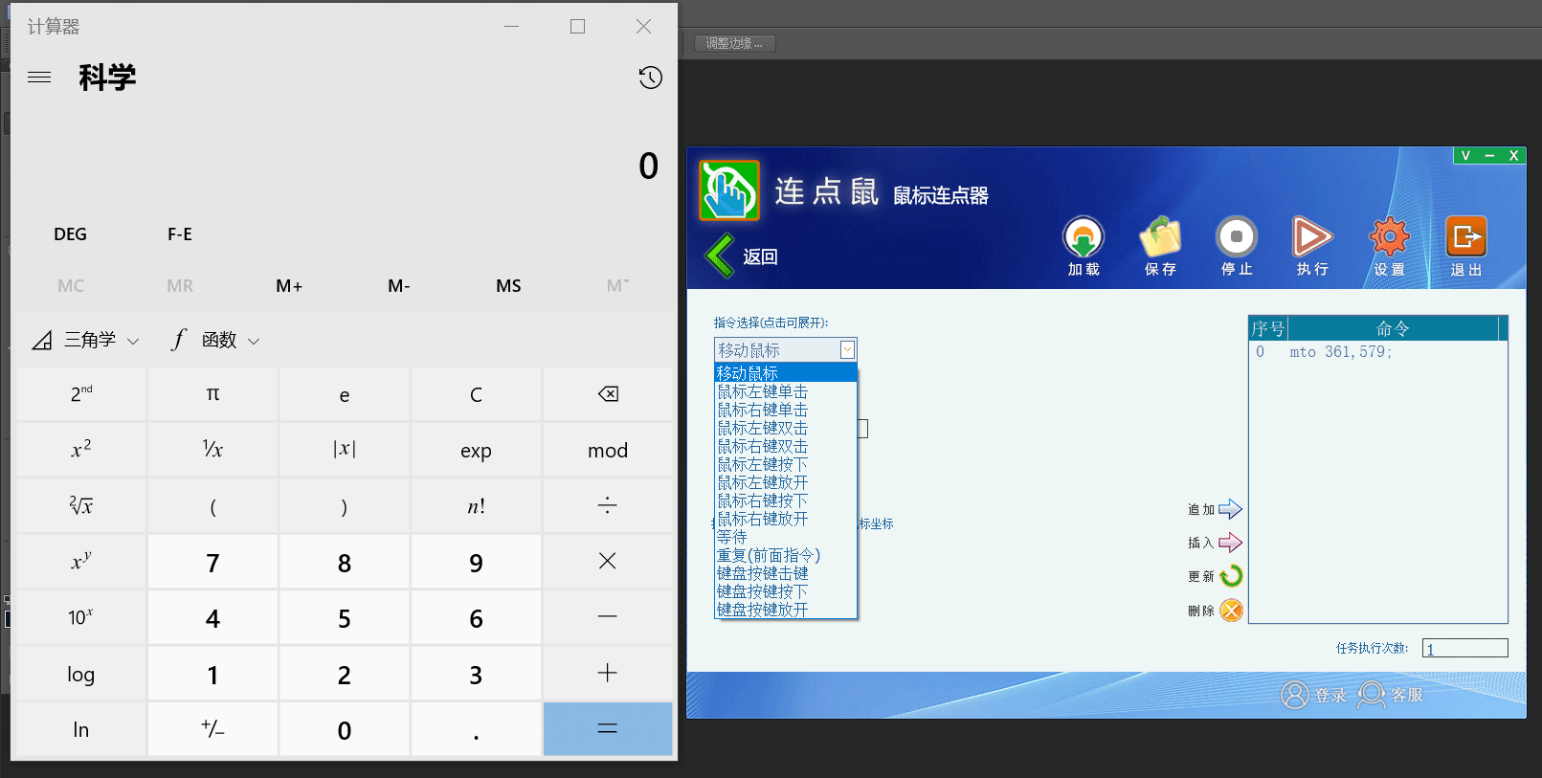Open the calculator navigation hamburger menu
Image resolution: width=1542 pixels, height=778 pixels.
(39, 78)
